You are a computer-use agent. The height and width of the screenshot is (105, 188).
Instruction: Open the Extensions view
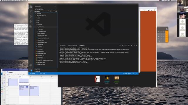coord(31,26)
